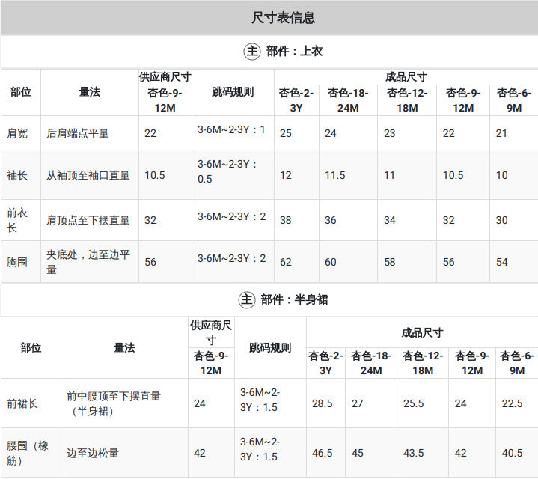Click the 边至边松量 measurement method cell
Image resolution: width=538 pixels, height=479 pixels.
tap(93, 453)
